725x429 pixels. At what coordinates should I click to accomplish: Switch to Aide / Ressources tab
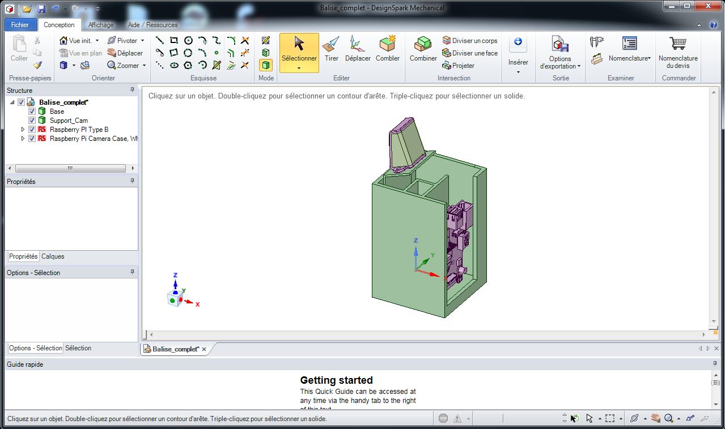tap(152, 25)
